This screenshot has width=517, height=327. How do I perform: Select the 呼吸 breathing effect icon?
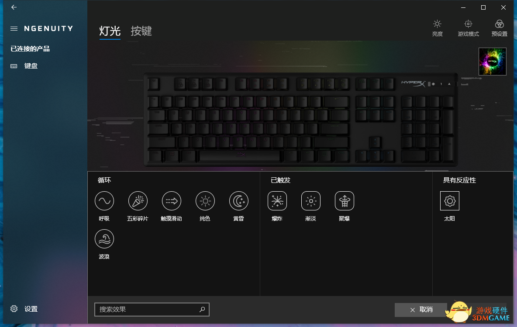point(104,201)
